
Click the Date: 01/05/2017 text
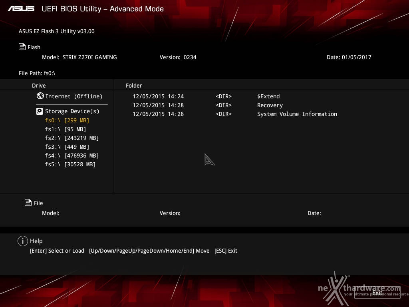tap(349, 57)
